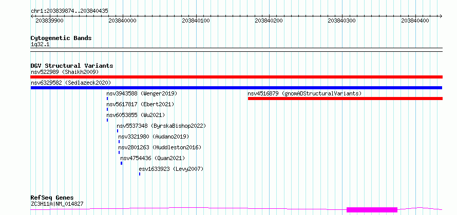
Task: Click ruler position 203840200
Action: 269,21
